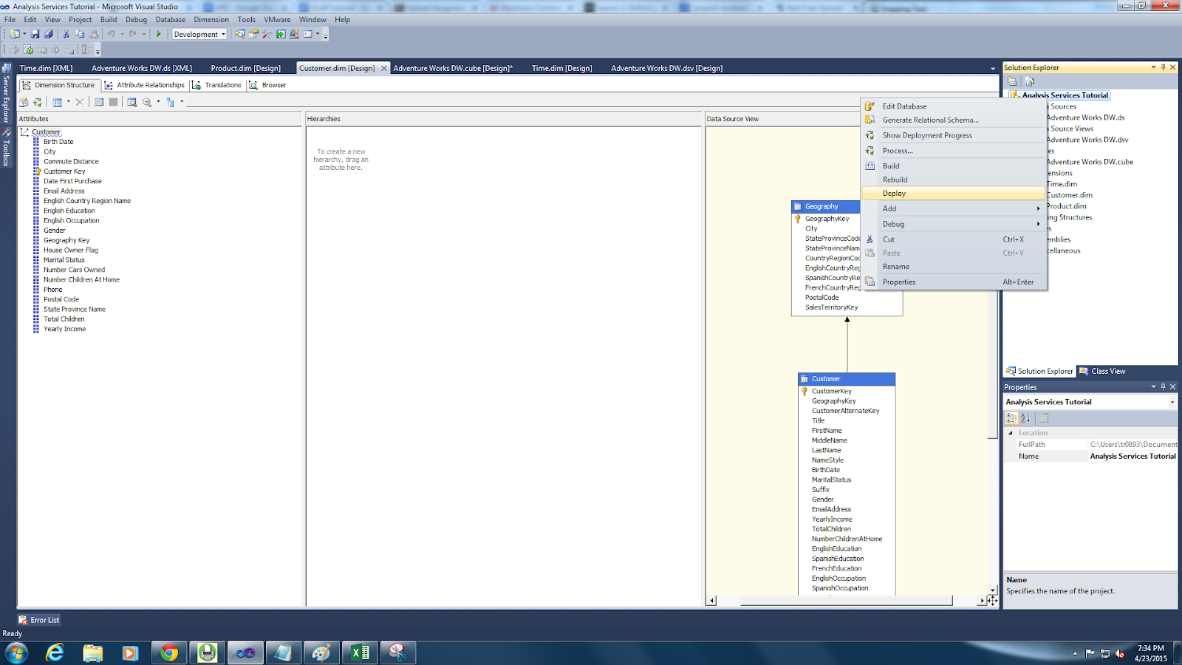Select the Yearly Income attribute
The height and width of the screenshot is (665, 1182).
pyautogui.click(x=64, y=329)
